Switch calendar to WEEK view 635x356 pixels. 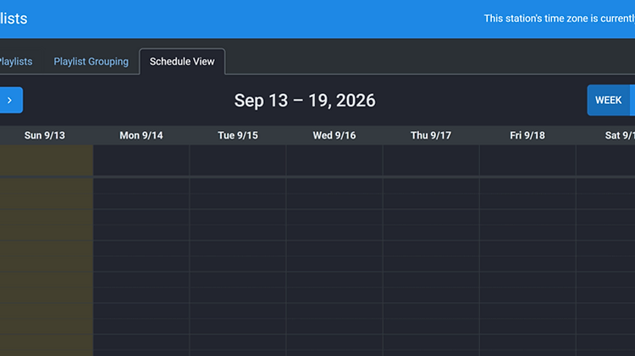(x=608, y=100)
